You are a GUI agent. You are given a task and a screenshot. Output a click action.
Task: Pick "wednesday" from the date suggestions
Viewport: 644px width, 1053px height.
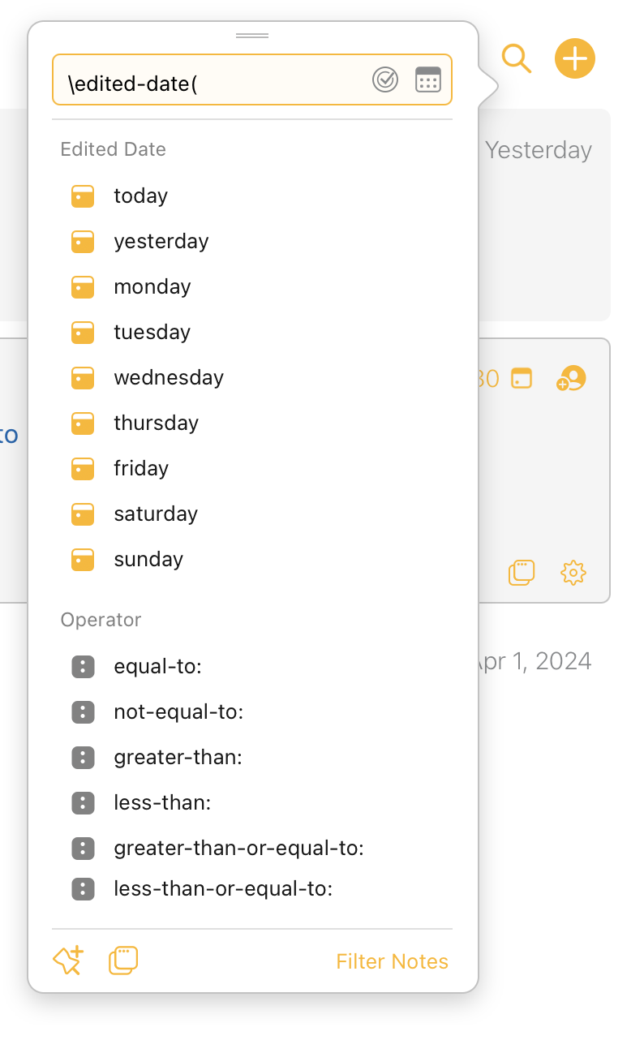169,377
